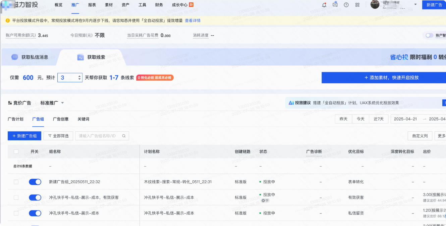Click group name 新建广告组_20250511_22:32

click(x=74, y=182)
